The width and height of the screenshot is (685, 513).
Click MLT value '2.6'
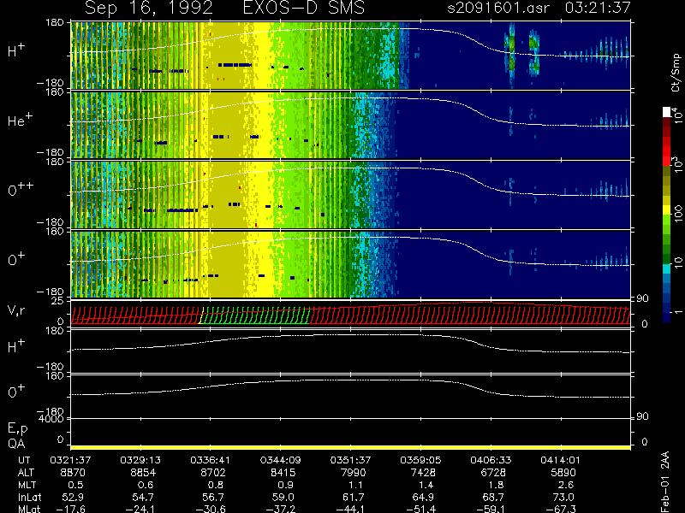tap(565, 485)
